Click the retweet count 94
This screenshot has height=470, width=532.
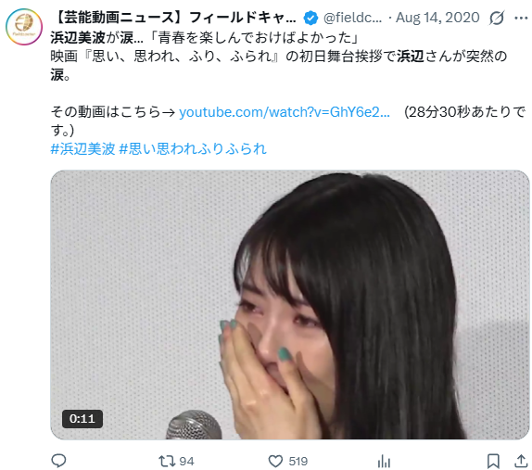point(186,461)
